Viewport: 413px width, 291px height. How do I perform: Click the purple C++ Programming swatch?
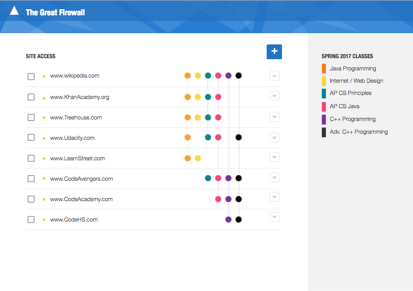point(324,119)
